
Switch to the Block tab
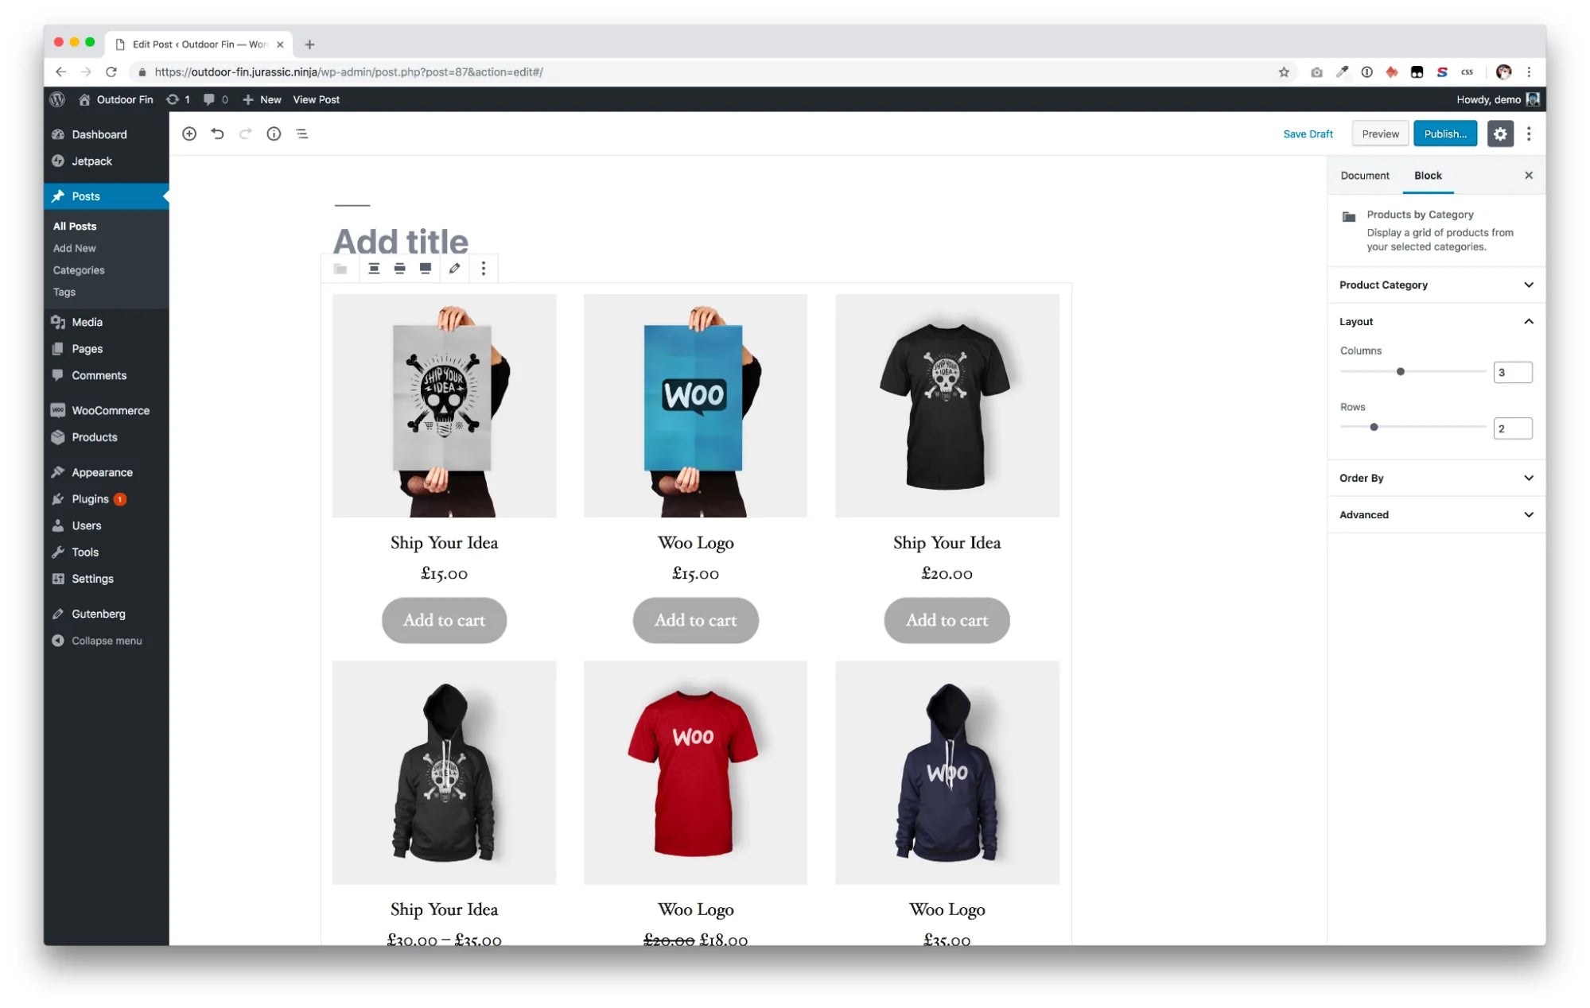[x=1428, y=175]
